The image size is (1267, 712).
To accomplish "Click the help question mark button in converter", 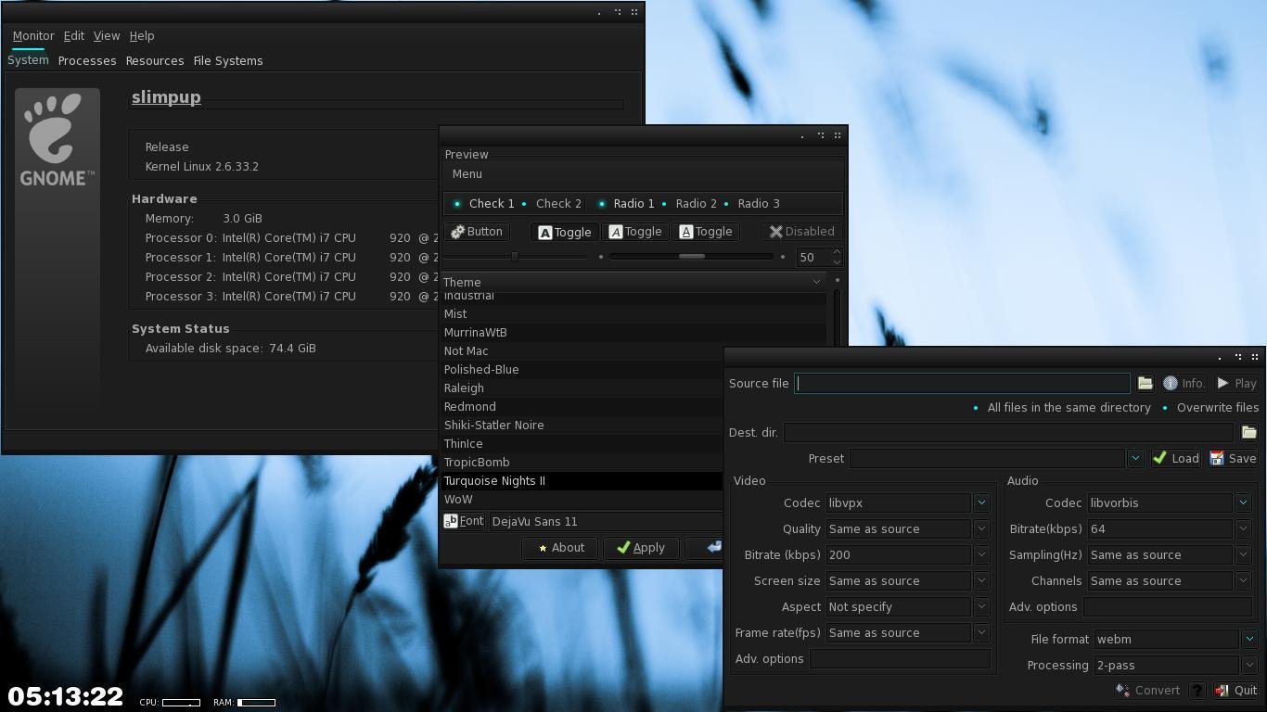I will coord(1197,690).
